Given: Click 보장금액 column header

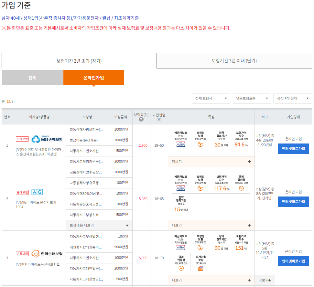Looking at the screenshot, I should coord(121,117).
